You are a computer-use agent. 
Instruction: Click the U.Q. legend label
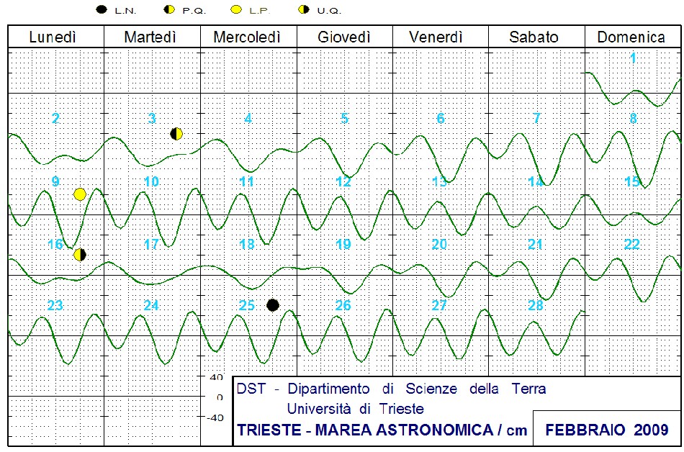tap(329, 11)
